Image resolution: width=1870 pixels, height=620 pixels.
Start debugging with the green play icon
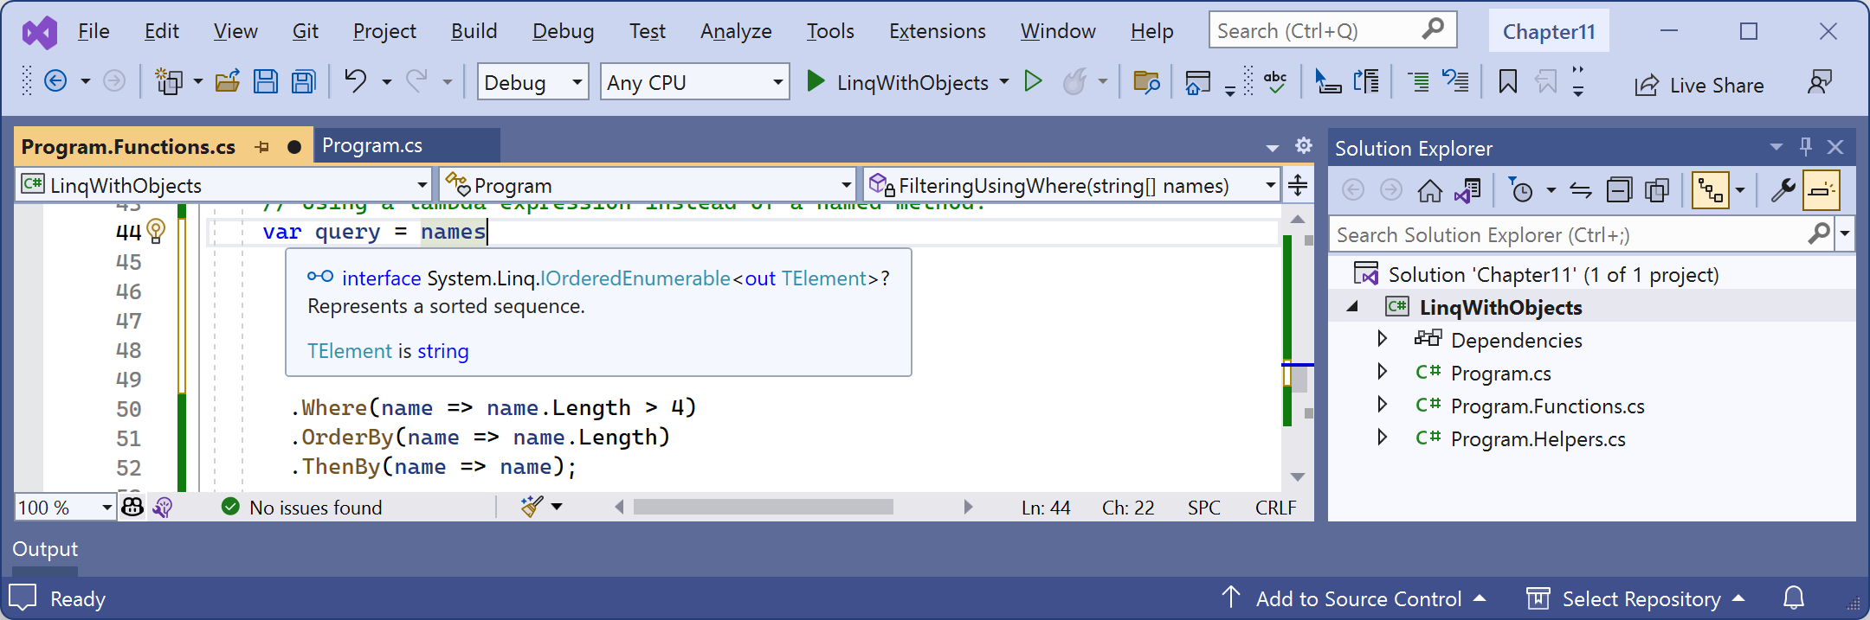point(815,81)
